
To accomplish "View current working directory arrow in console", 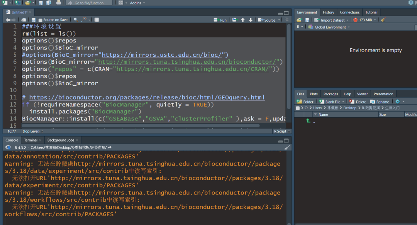I will [110, 147].
